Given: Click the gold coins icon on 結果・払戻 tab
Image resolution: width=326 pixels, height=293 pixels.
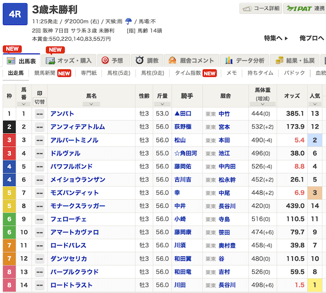Looking at the screenshot, I should click(x=280, y=60).
